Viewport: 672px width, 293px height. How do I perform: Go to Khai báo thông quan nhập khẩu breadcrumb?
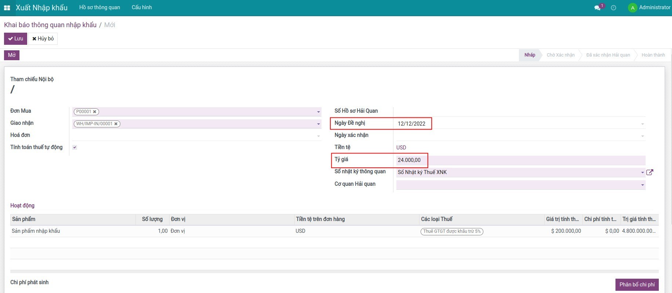click(x=50, y=25)
